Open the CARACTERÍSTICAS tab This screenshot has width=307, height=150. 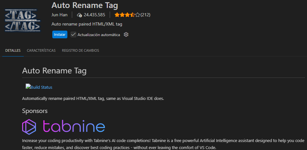tap(41, 50)
